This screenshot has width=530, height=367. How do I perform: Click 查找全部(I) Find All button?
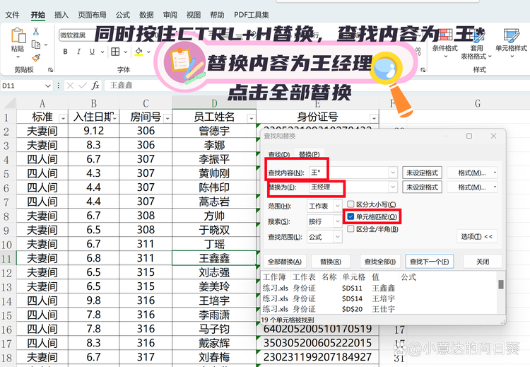(x=380, y=262)
